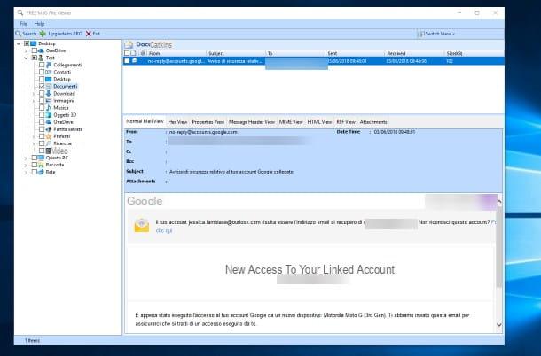Expand the Ricerche tree node
Viewport: 541px width, 356px height.
click(34, 143)
